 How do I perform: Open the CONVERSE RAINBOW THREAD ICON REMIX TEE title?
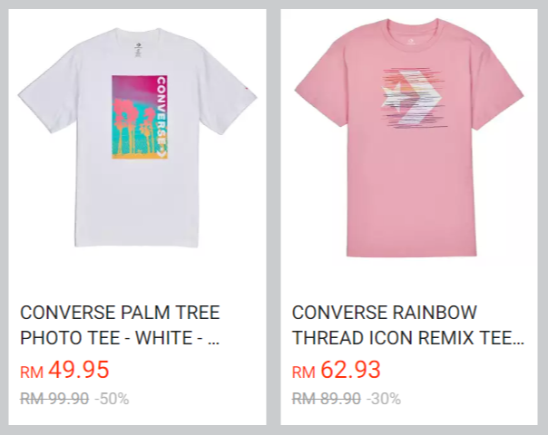pos(408,325)
